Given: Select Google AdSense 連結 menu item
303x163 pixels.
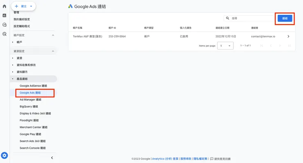Looking at the screenshot, I should 33,86.
